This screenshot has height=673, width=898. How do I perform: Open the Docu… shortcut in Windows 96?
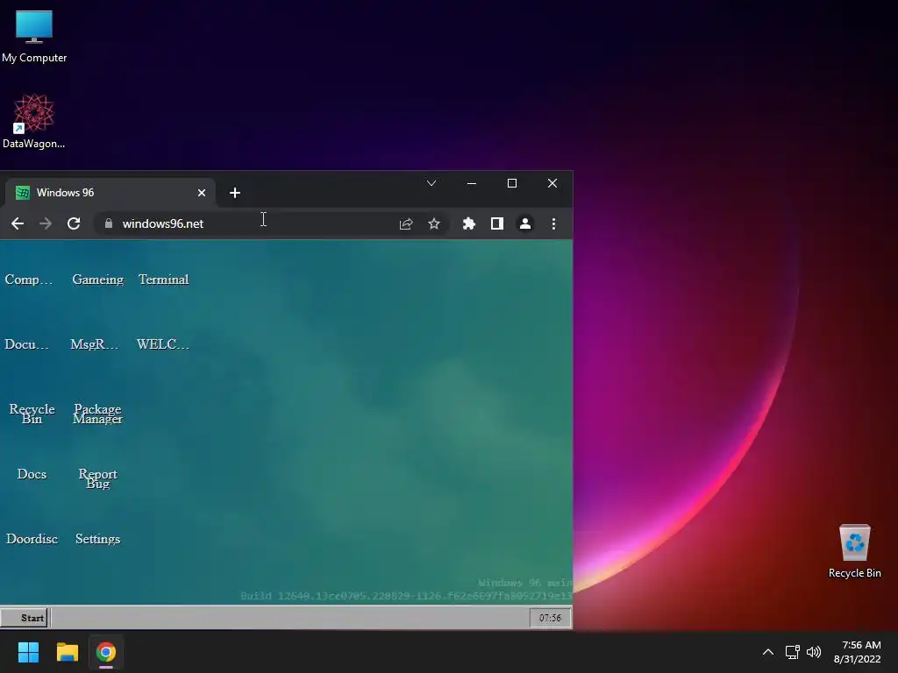point(26,344)
